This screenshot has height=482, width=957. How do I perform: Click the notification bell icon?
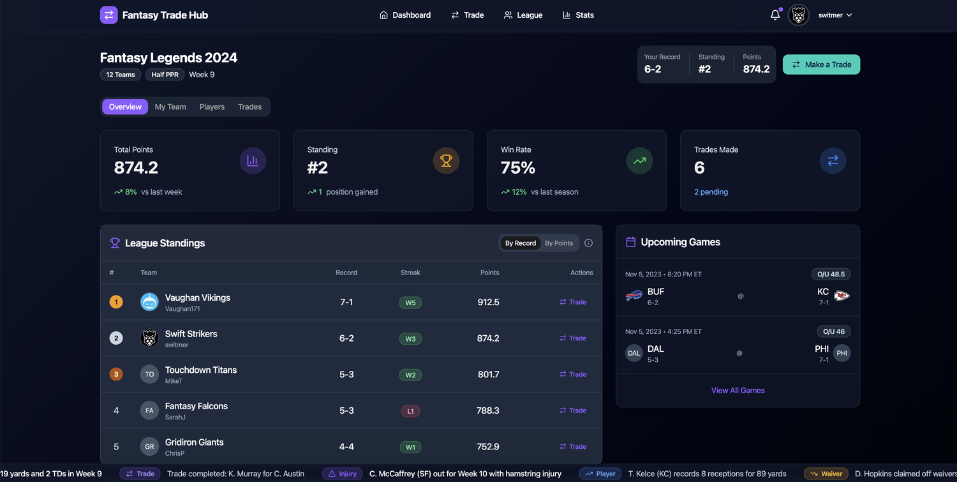click(x=775, y=15)
